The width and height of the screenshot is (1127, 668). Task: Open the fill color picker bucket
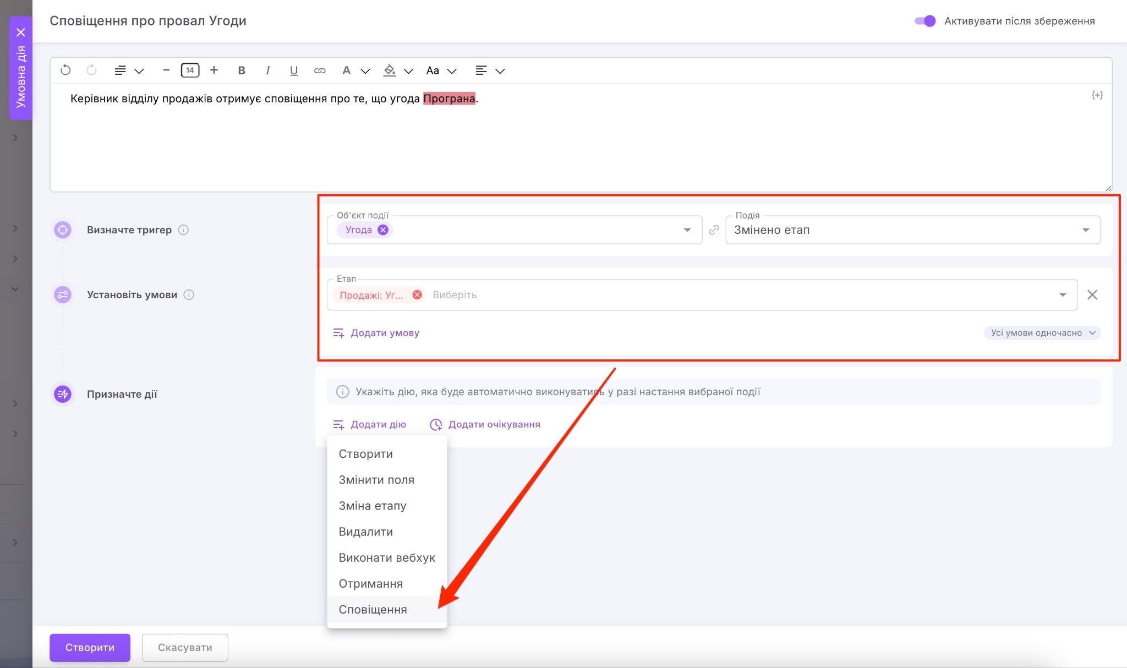pyautogui.click(x=390, y=70)
